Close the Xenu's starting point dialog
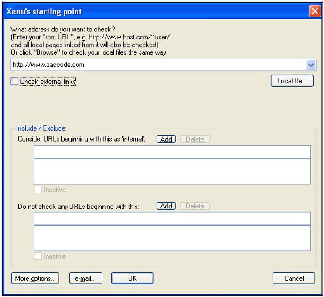Image resolution: width=324 pixels, height=297 pixels. point(314,11)
